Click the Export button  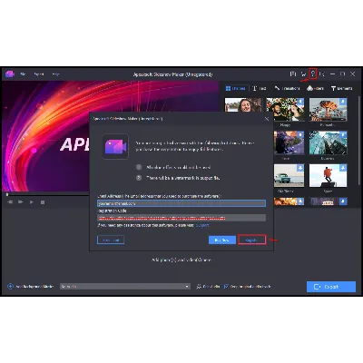pos(331,287)
